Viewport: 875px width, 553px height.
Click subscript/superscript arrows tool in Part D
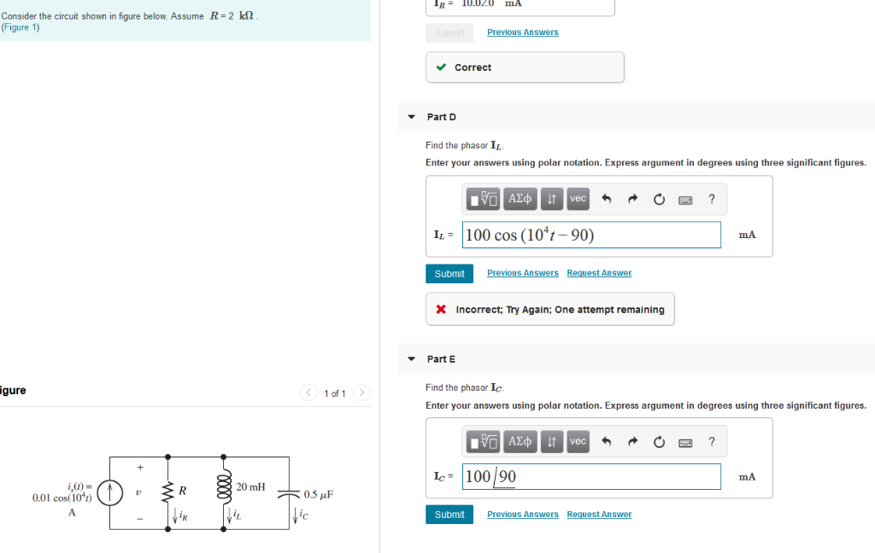pos(551,199)
